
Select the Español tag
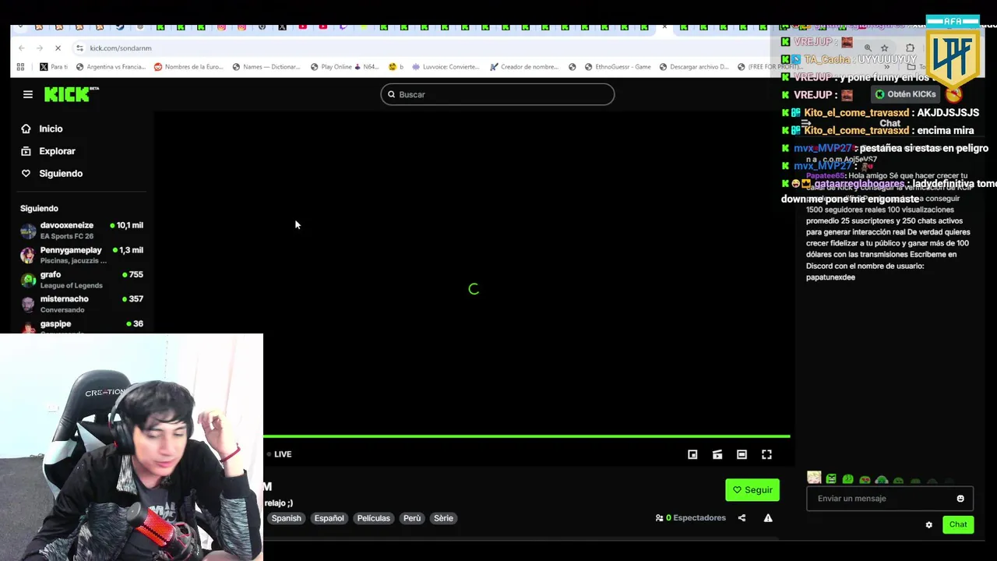click(x=329, y=518)
